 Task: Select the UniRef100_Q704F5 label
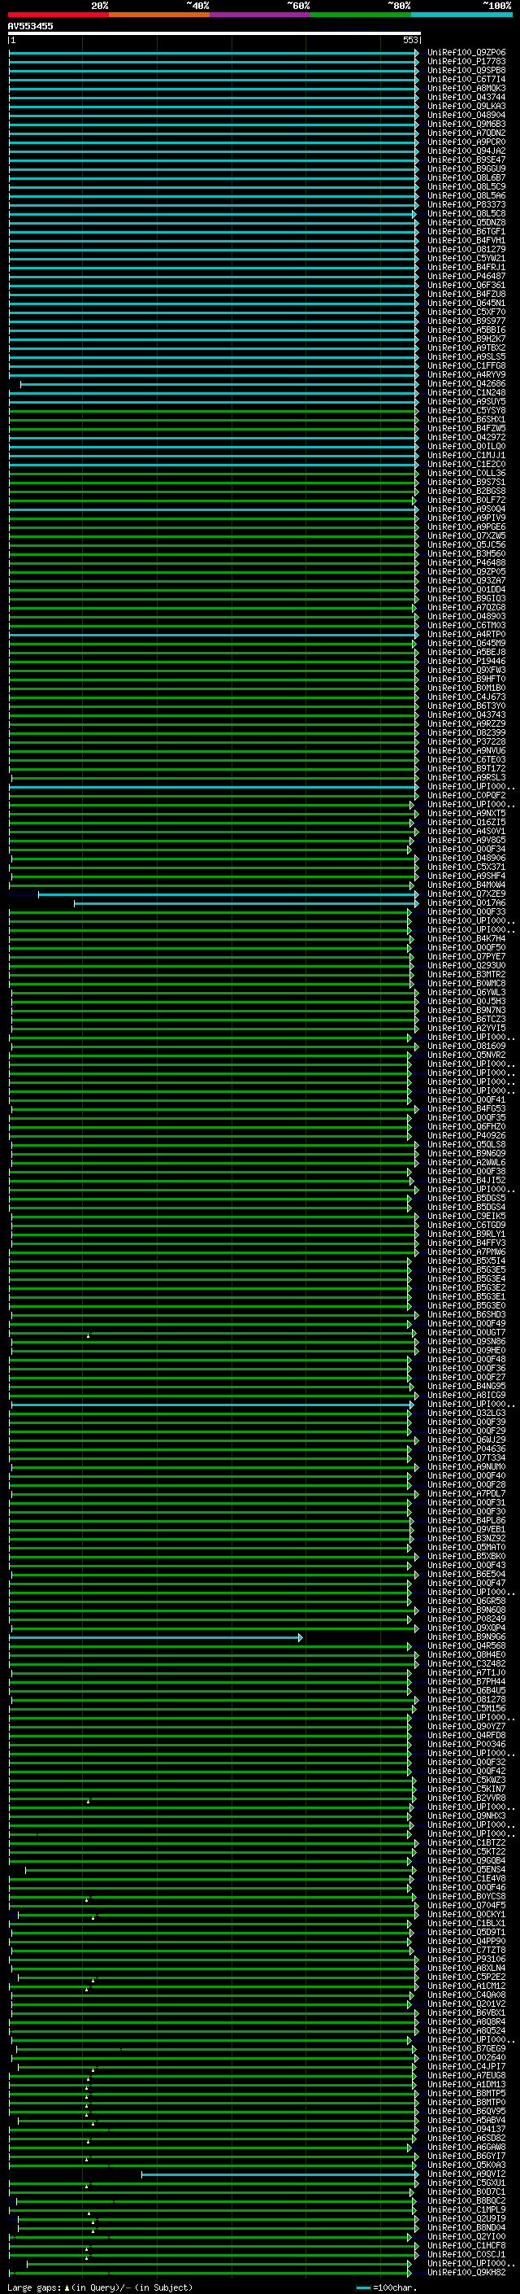coord(466,1906)
